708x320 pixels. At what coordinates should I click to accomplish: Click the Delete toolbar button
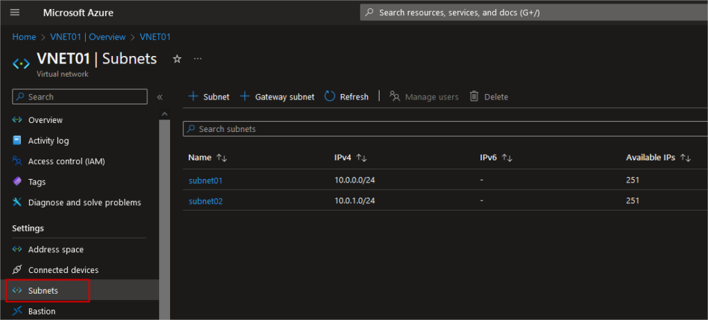[x=489, y=97]
